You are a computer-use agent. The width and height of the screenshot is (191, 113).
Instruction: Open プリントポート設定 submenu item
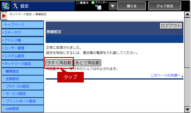(23, 101)
